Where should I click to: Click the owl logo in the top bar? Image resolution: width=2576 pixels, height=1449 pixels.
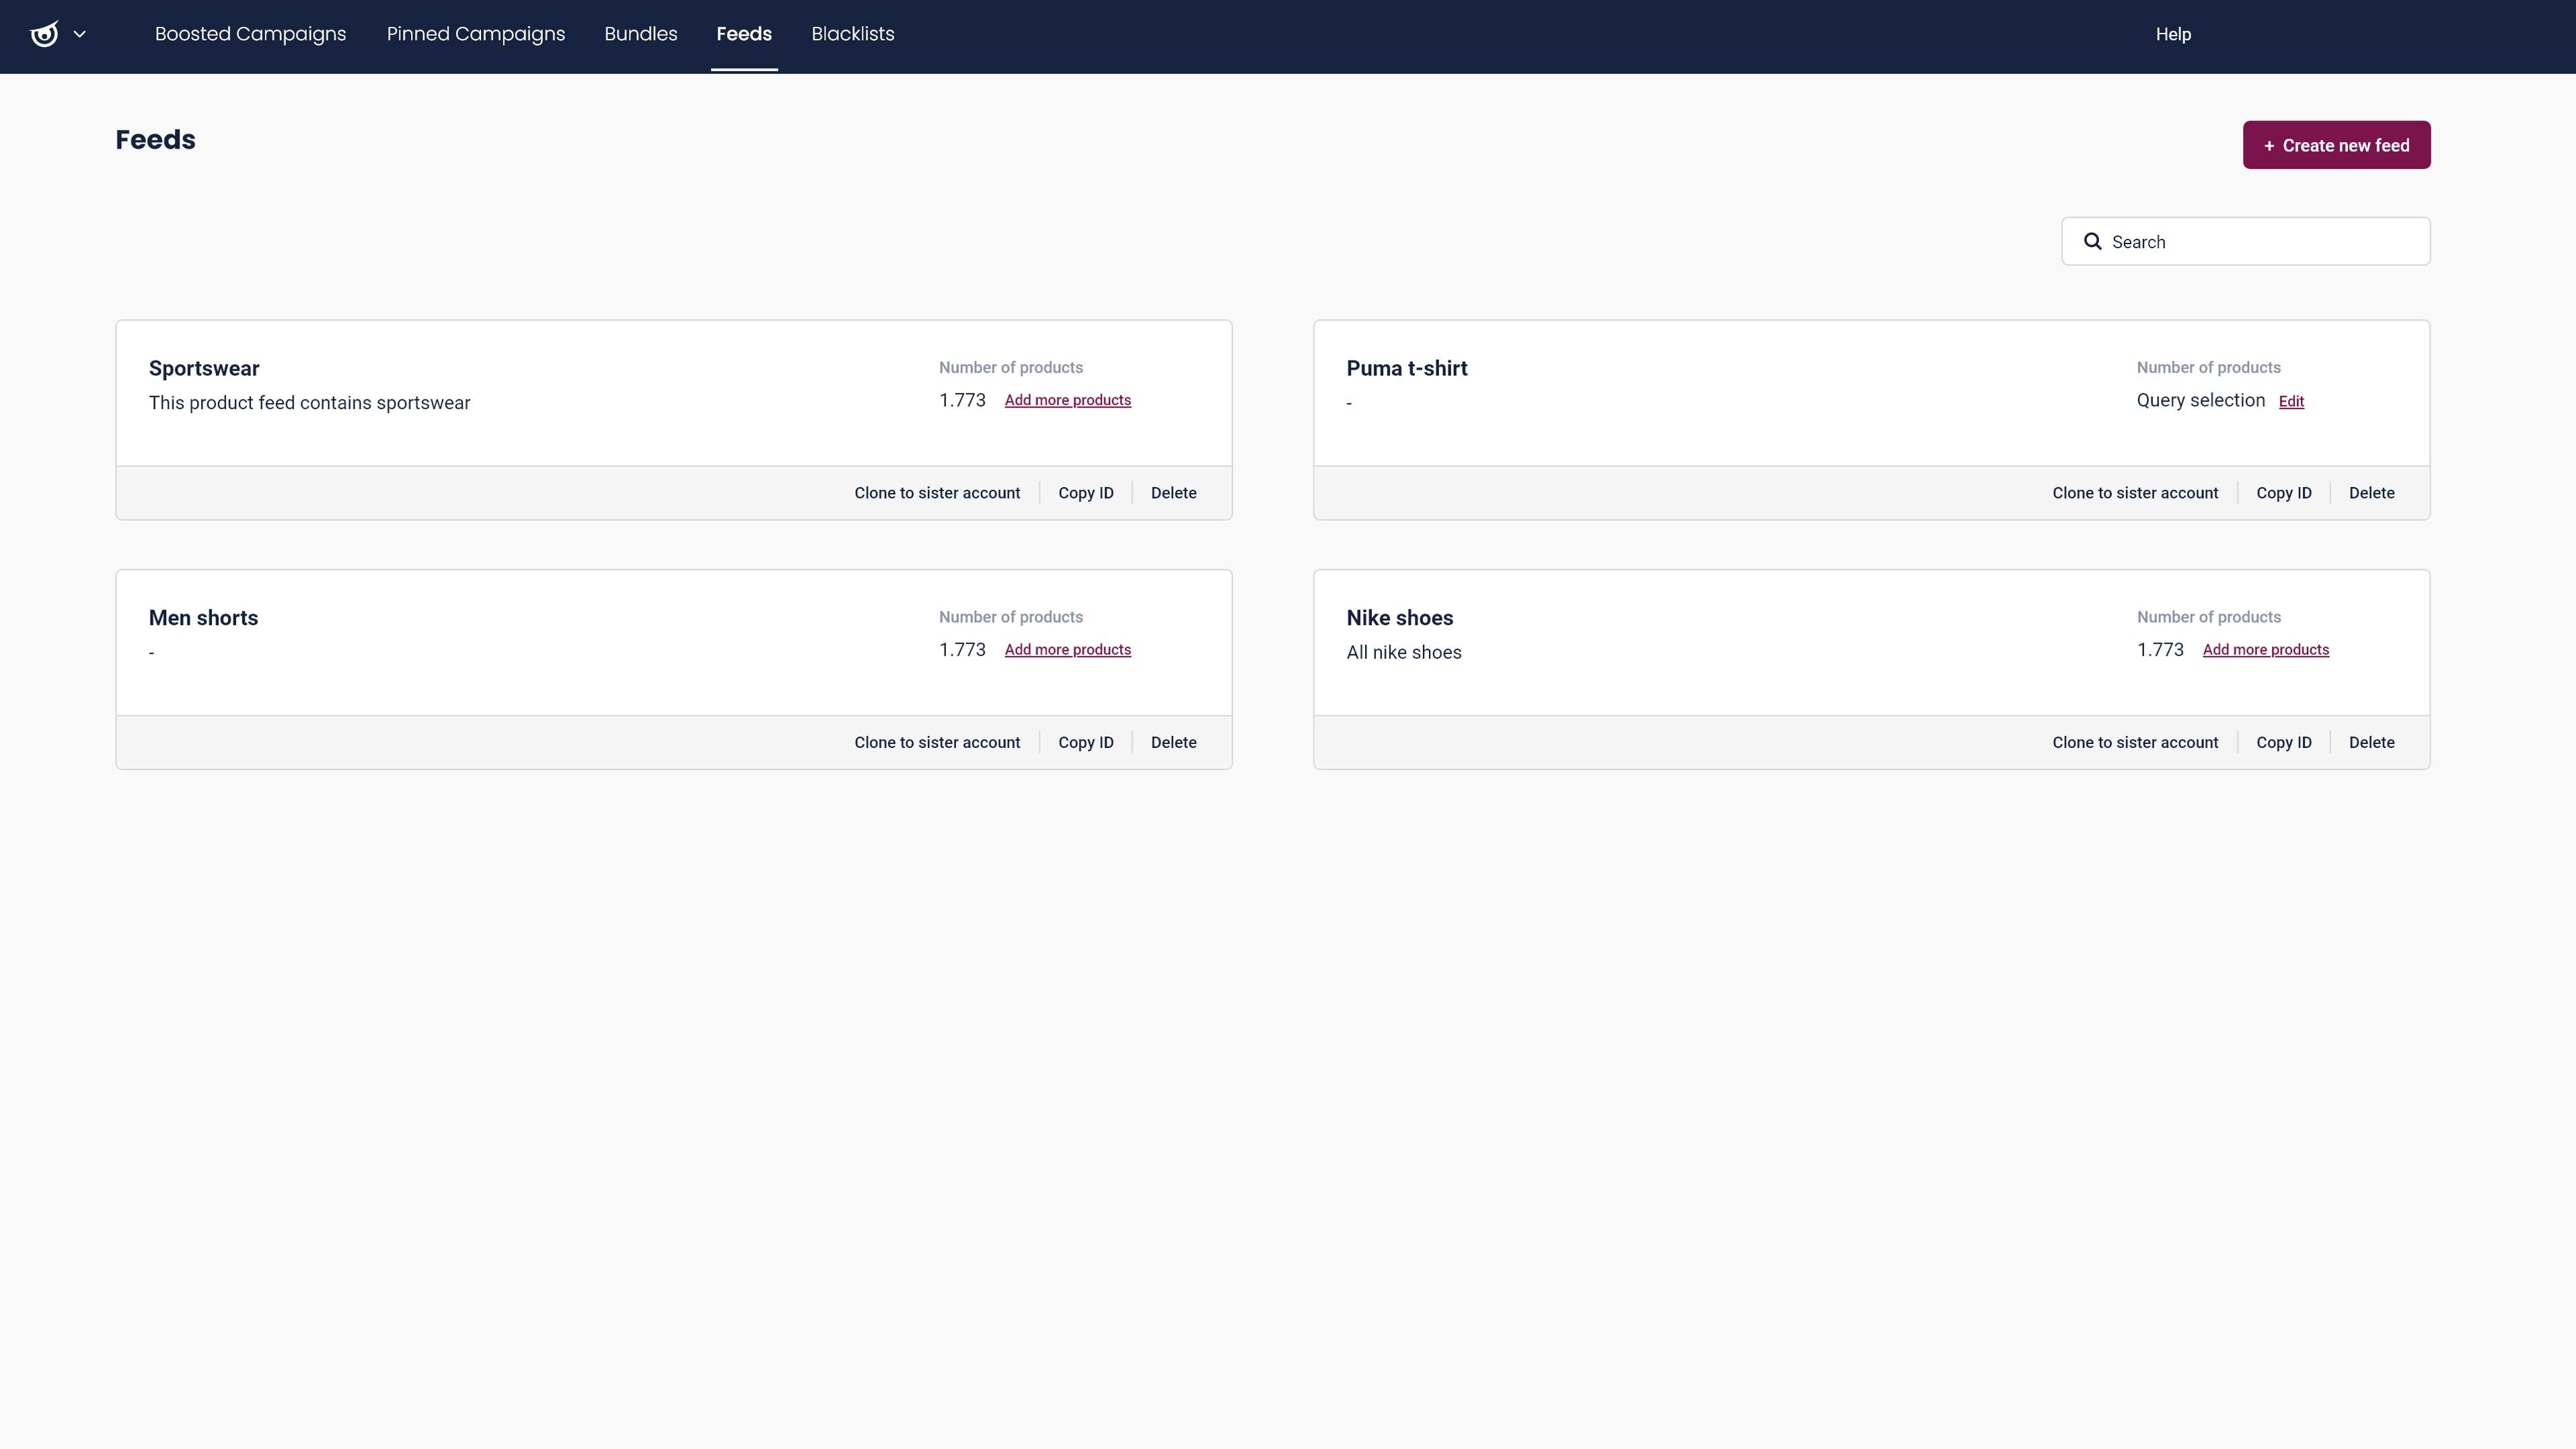pos(44,34)
